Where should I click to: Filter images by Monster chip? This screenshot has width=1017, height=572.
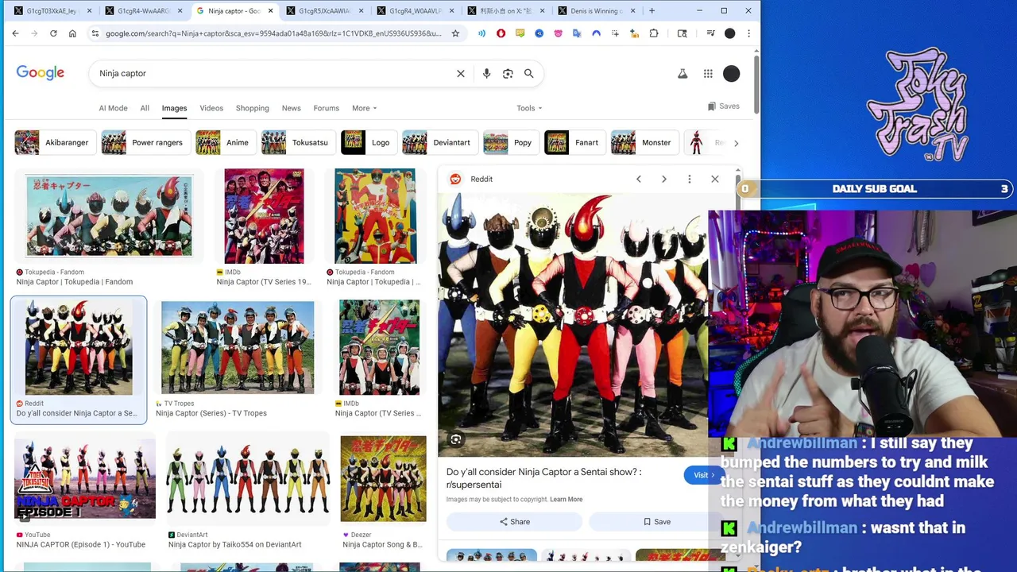point(644,142)
